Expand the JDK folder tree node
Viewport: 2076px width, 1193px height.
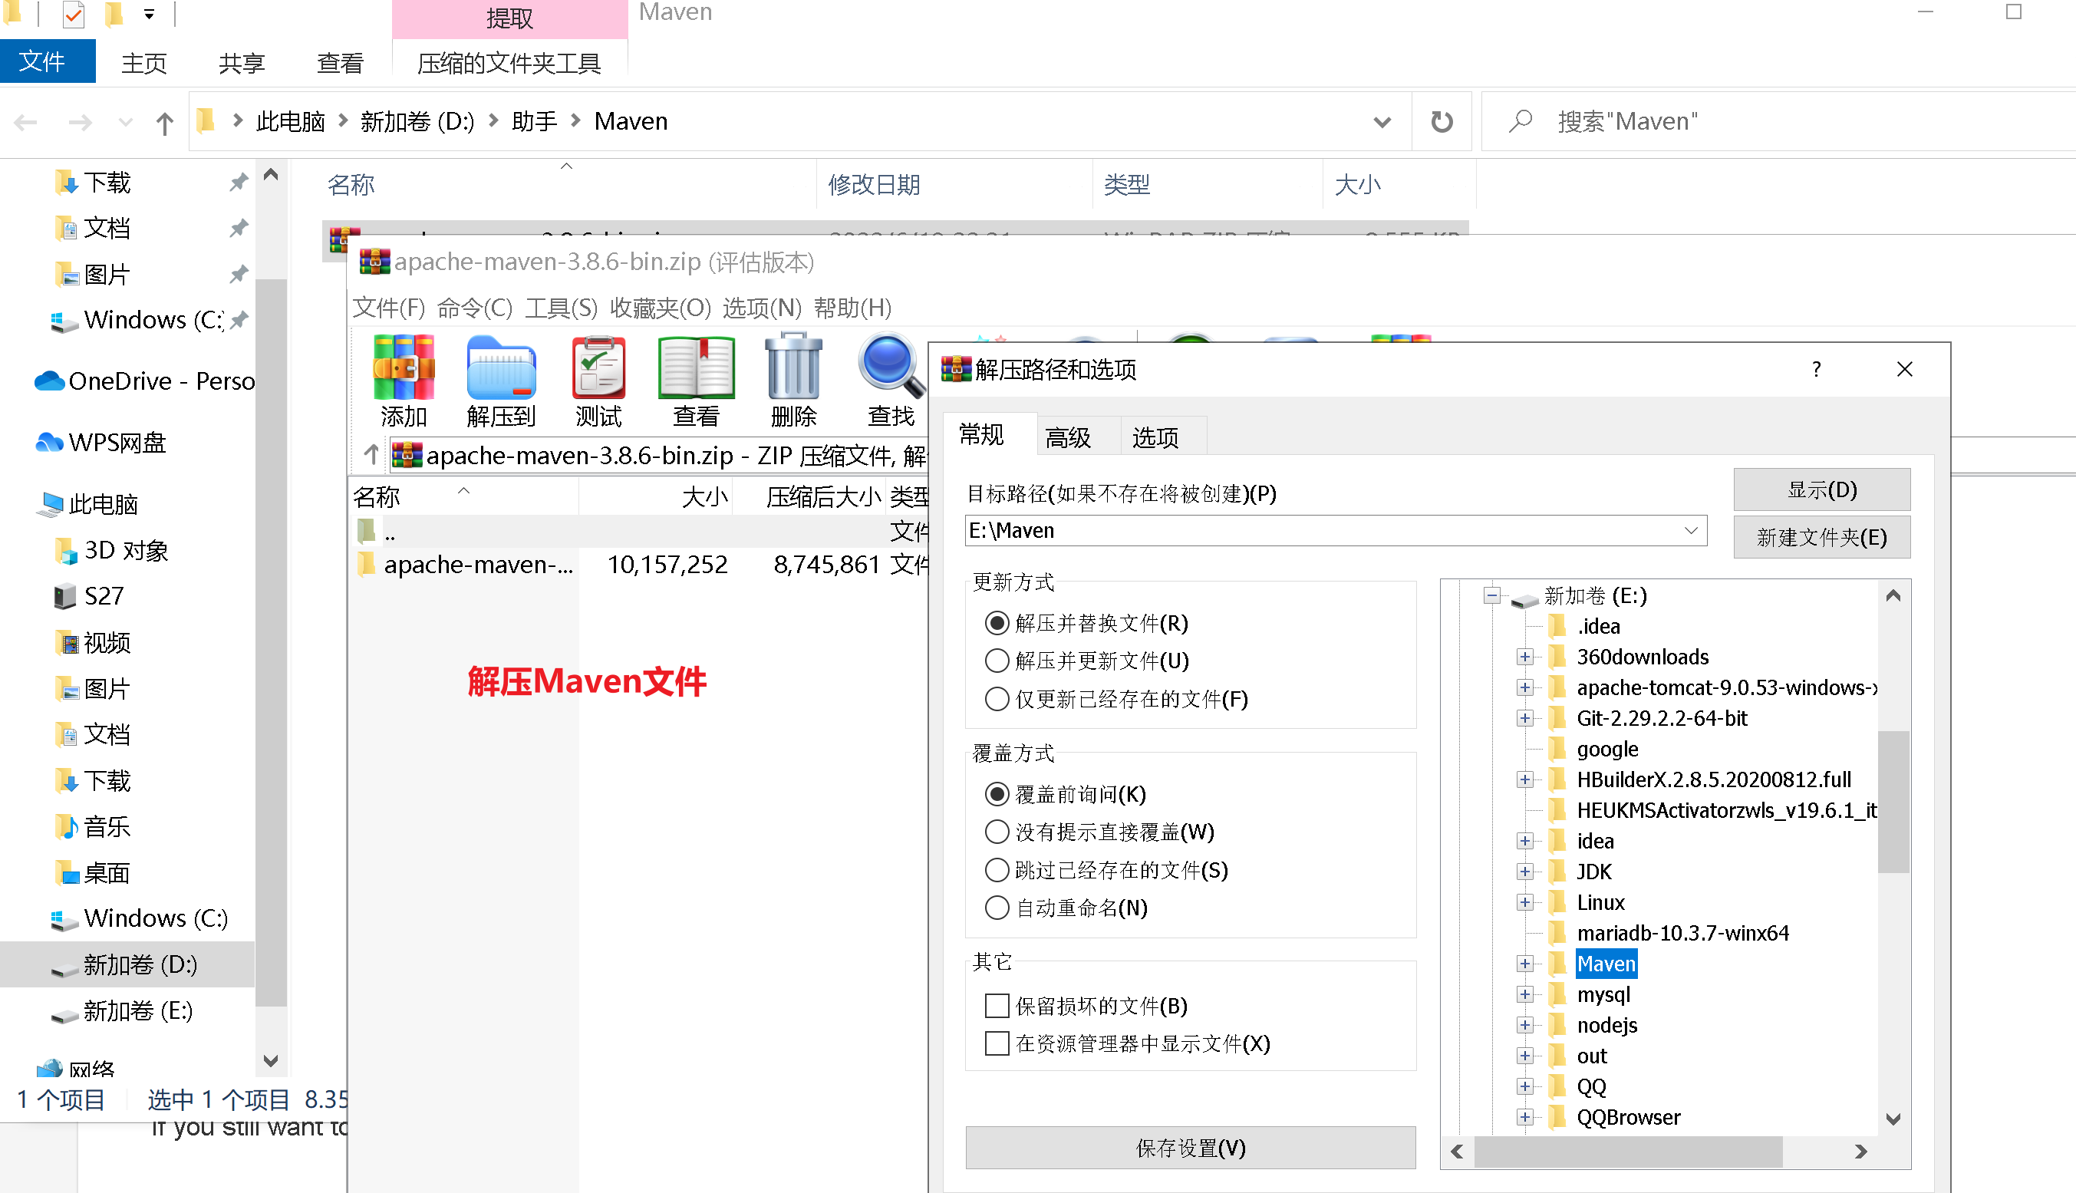(x=1524, y=871)
